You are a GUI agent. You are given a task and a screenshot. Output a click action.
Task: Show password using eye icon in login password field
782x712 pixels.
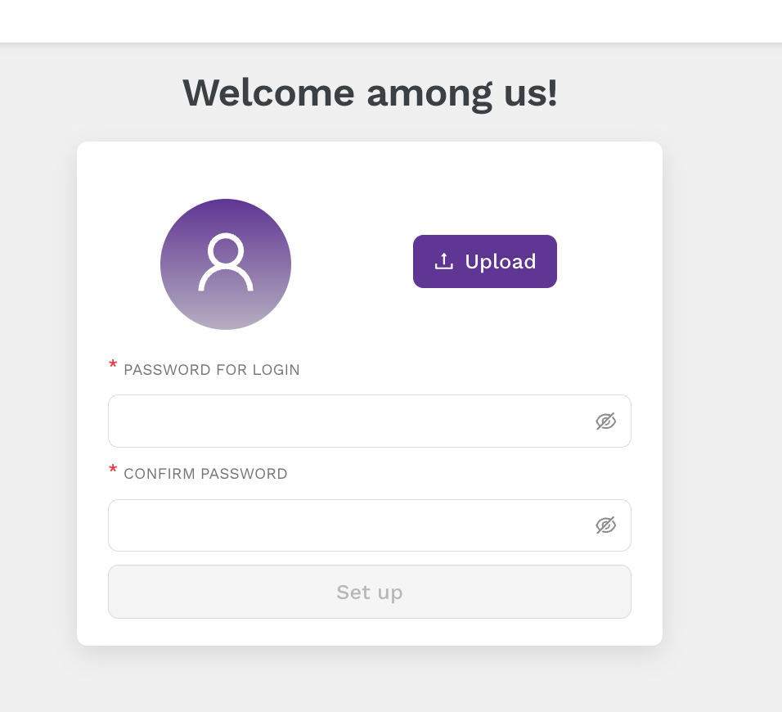point(605,421)
